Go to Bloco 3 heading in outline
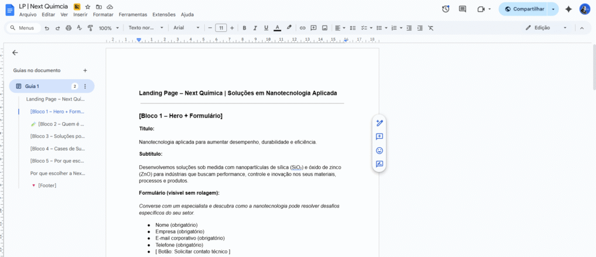This screenshot has width=596, height=257. (x=58, y=136)
